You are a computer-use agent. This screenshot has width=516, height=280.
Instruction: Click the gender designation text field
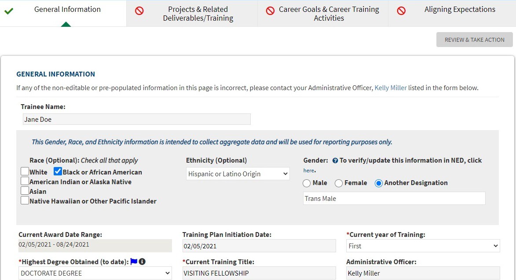pyautogui.click(x=394, y=199)
